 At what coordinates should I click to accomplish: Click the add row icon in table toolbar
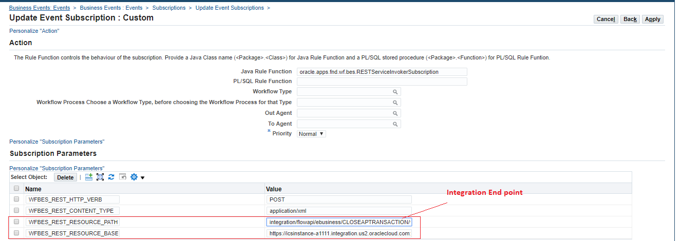[89, 177]
